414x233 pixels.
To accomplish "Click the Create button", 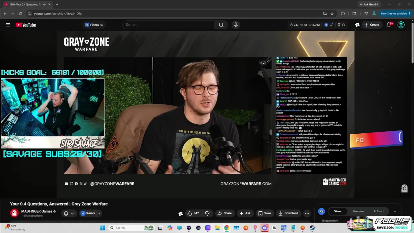I will pos(372,25).
